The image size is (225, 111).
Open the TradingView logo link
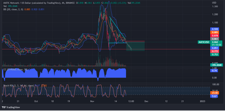[x=11, y=107]
